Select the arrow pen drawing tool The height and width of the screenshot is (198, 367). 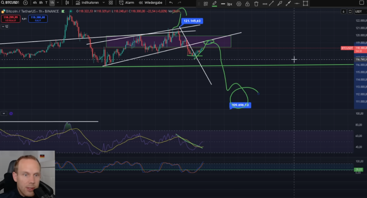pos(280,3)
